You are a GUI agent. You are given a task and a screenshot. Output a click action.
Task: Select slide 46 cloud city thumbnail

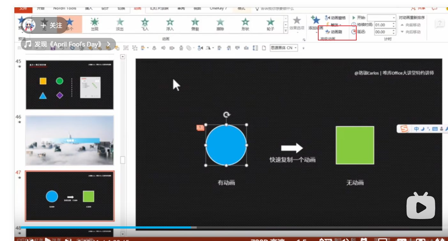coord(70,140)
